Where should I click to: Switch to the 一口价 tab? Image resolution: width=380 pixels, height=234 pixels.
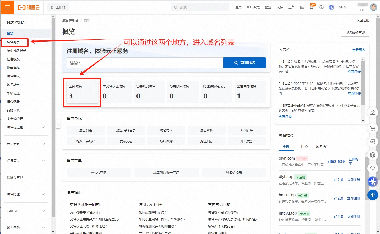click(x=303, y=147)
